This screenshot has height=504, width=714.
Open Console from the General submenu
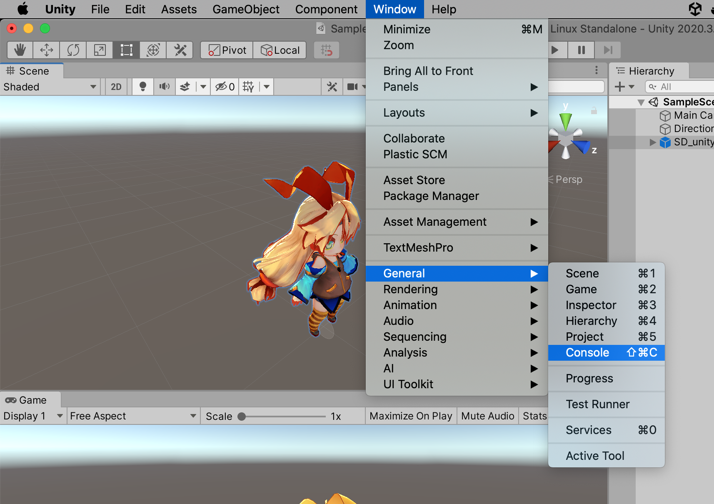587,352
